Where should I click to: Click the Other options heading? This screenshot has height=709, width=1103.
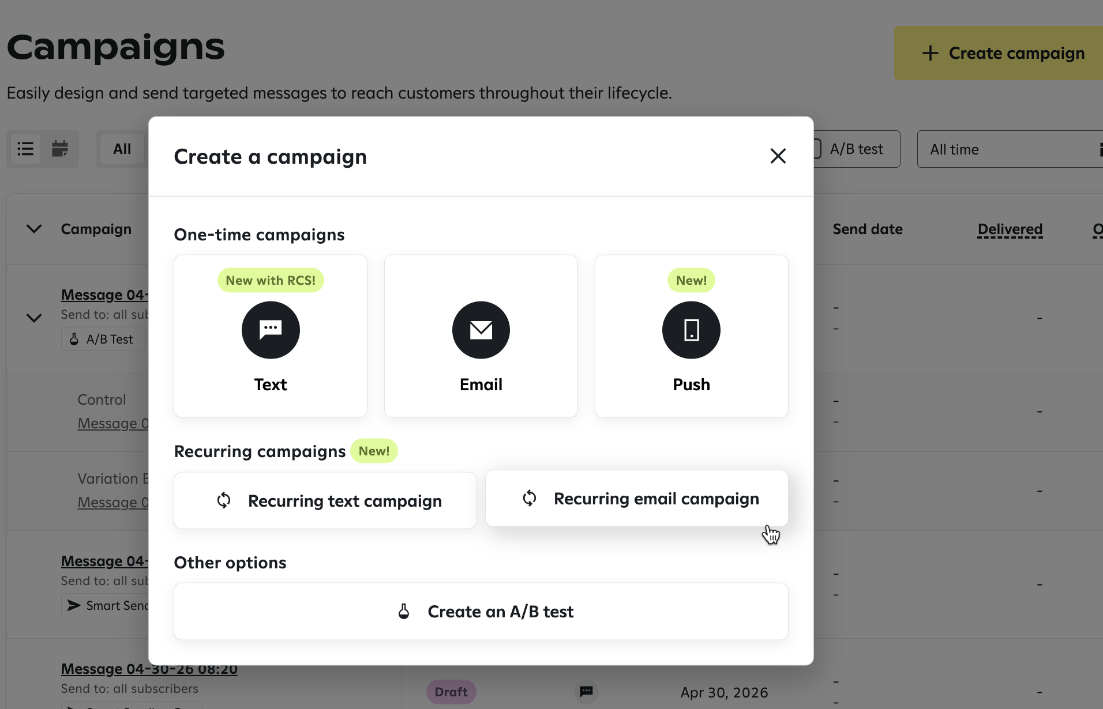pyautogui.click(x=230, y=563)
